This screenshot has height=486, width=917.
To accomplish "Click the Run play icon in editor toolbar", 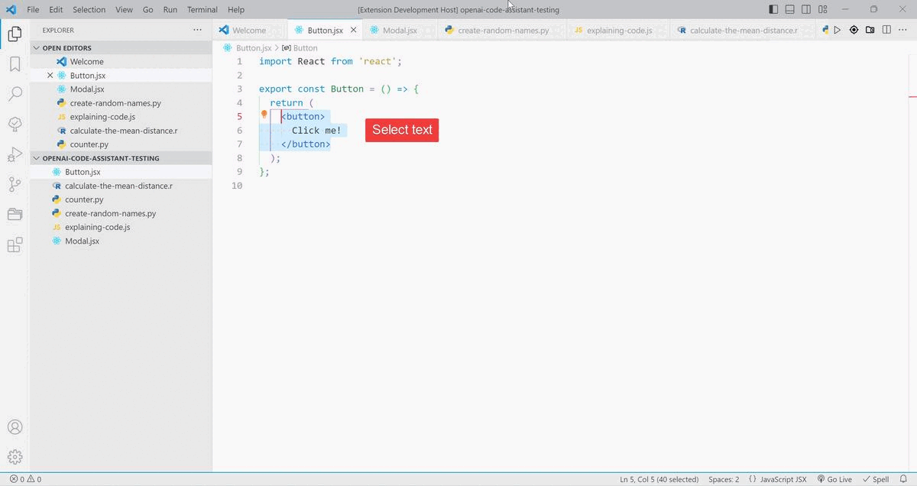I will pos(838,30).
